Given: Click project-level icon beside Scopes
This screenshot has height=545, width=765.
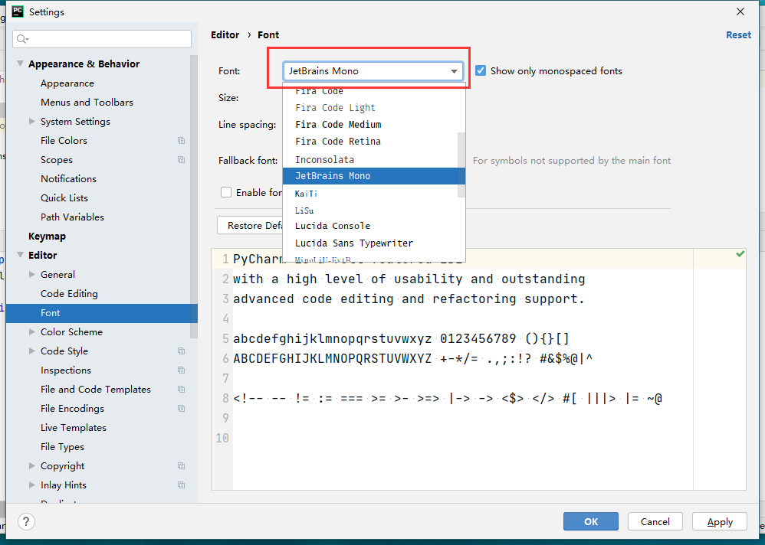Looking at the screenshot, I should point(182,160).
